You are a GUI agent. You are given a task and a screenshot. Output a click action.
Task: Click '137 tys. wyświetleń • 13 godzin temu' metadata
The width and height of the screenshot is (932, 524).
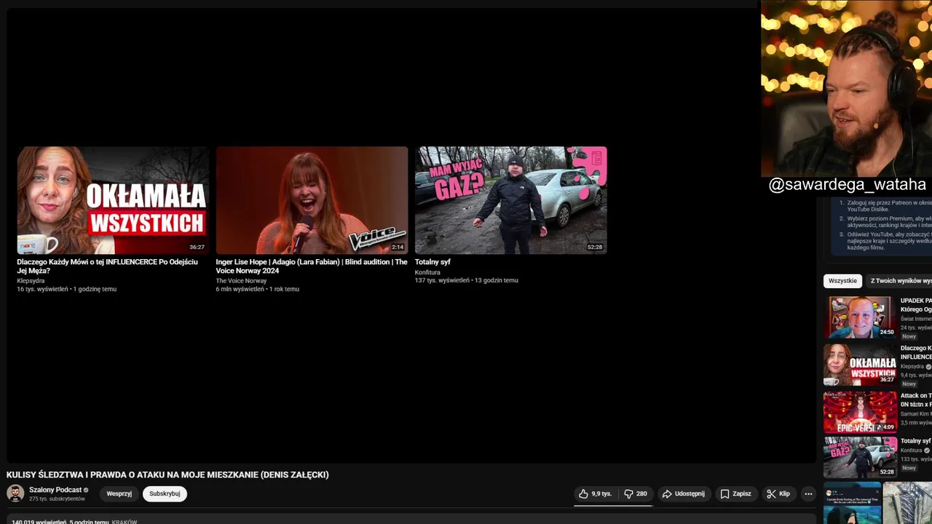point(466,280)
